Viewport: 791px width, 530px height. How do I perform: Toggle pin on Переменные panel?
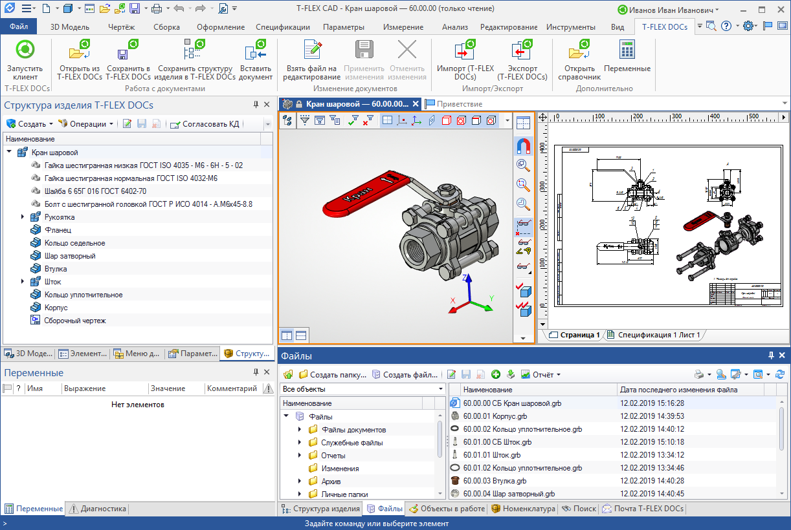[x=255, y=372]
